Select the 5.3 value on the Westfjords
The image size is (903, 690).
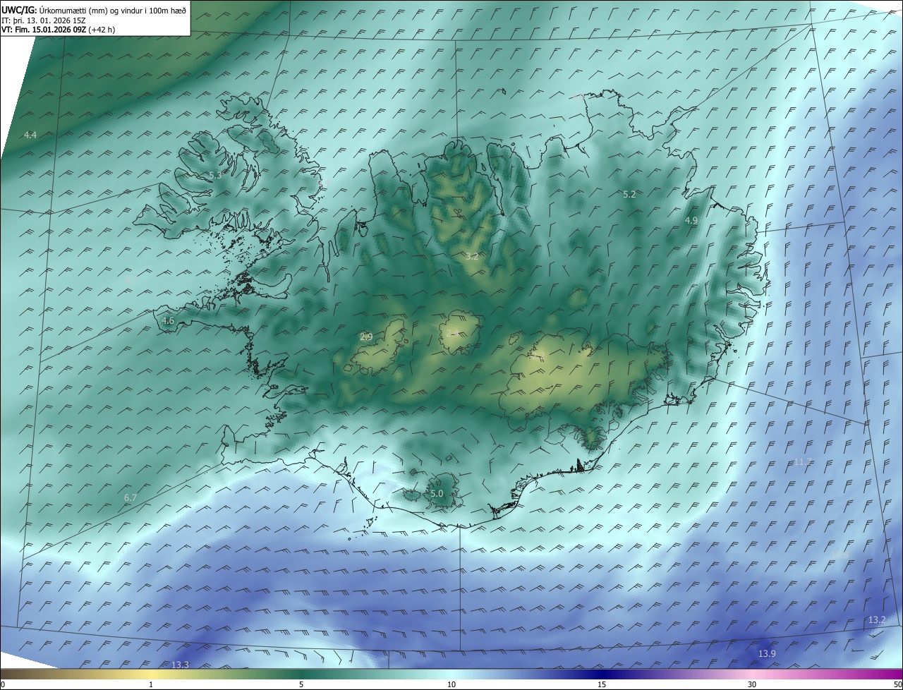[x=215, y=175]
